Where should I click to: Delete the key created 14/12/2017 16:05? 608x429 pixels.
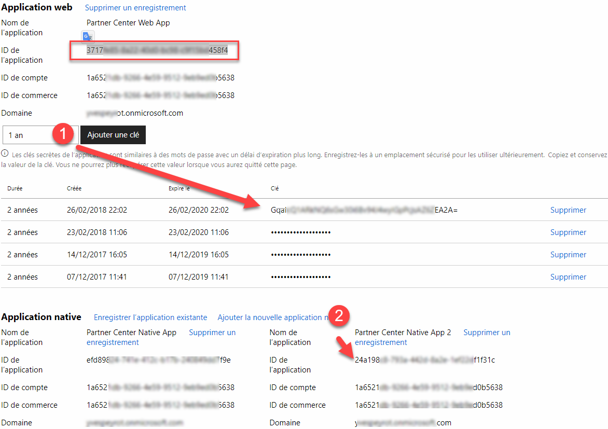tap(568, 255)
